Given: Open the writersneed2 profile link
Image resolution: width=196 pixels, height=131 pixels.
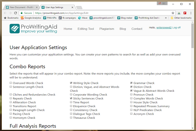Looking at the screenshot, I should pyautogui.click(x=164, y=27).
